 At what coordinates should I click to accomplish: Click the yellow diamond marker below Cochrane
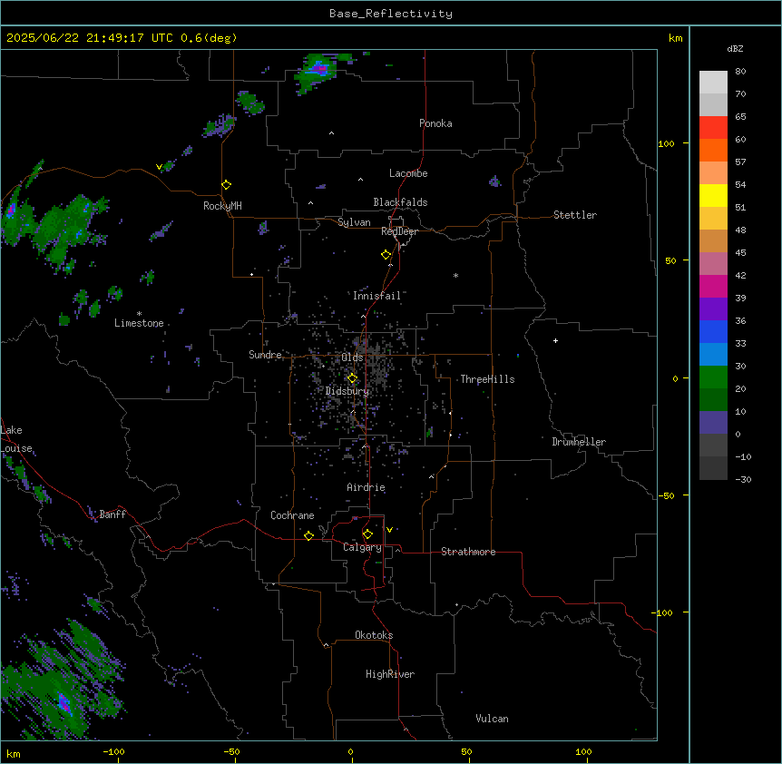(x=308, y=535)
